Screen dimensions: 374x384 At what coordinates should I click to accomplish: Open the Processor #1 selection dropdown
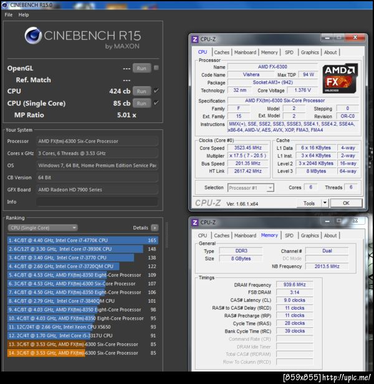[251, 188]
